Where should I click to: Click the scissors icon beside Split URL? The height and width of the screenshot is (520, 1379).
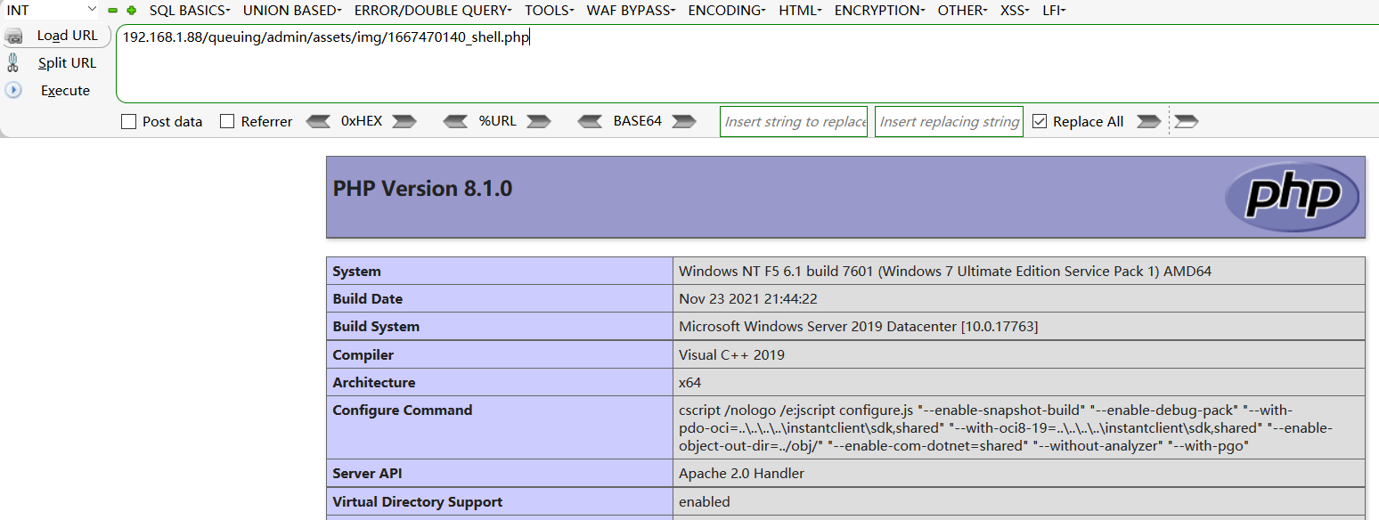pyautogui.click(x=12, y=62)
